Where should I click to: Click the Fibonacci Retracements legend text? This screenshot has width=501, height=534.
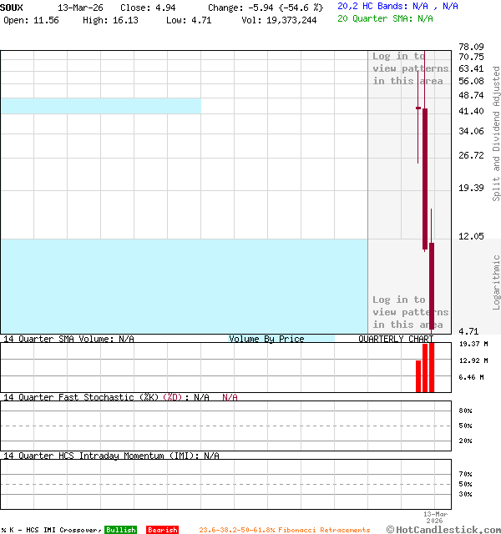point(284,530)
